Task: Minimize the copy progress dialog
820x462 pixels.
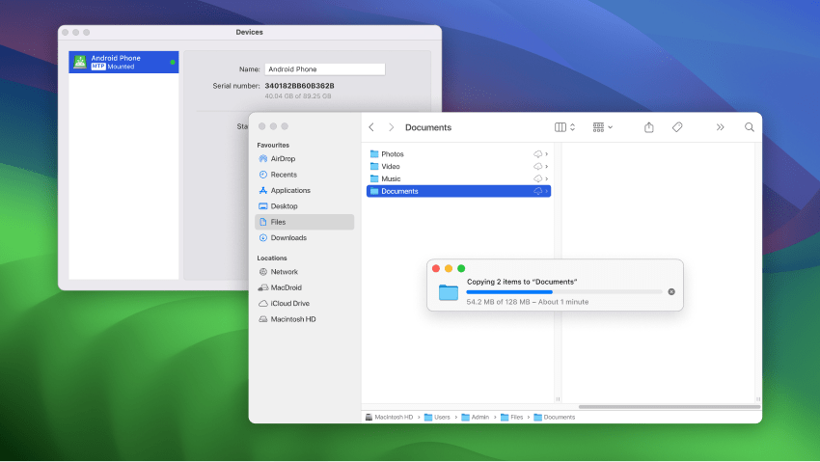Action: click(449, 268)
